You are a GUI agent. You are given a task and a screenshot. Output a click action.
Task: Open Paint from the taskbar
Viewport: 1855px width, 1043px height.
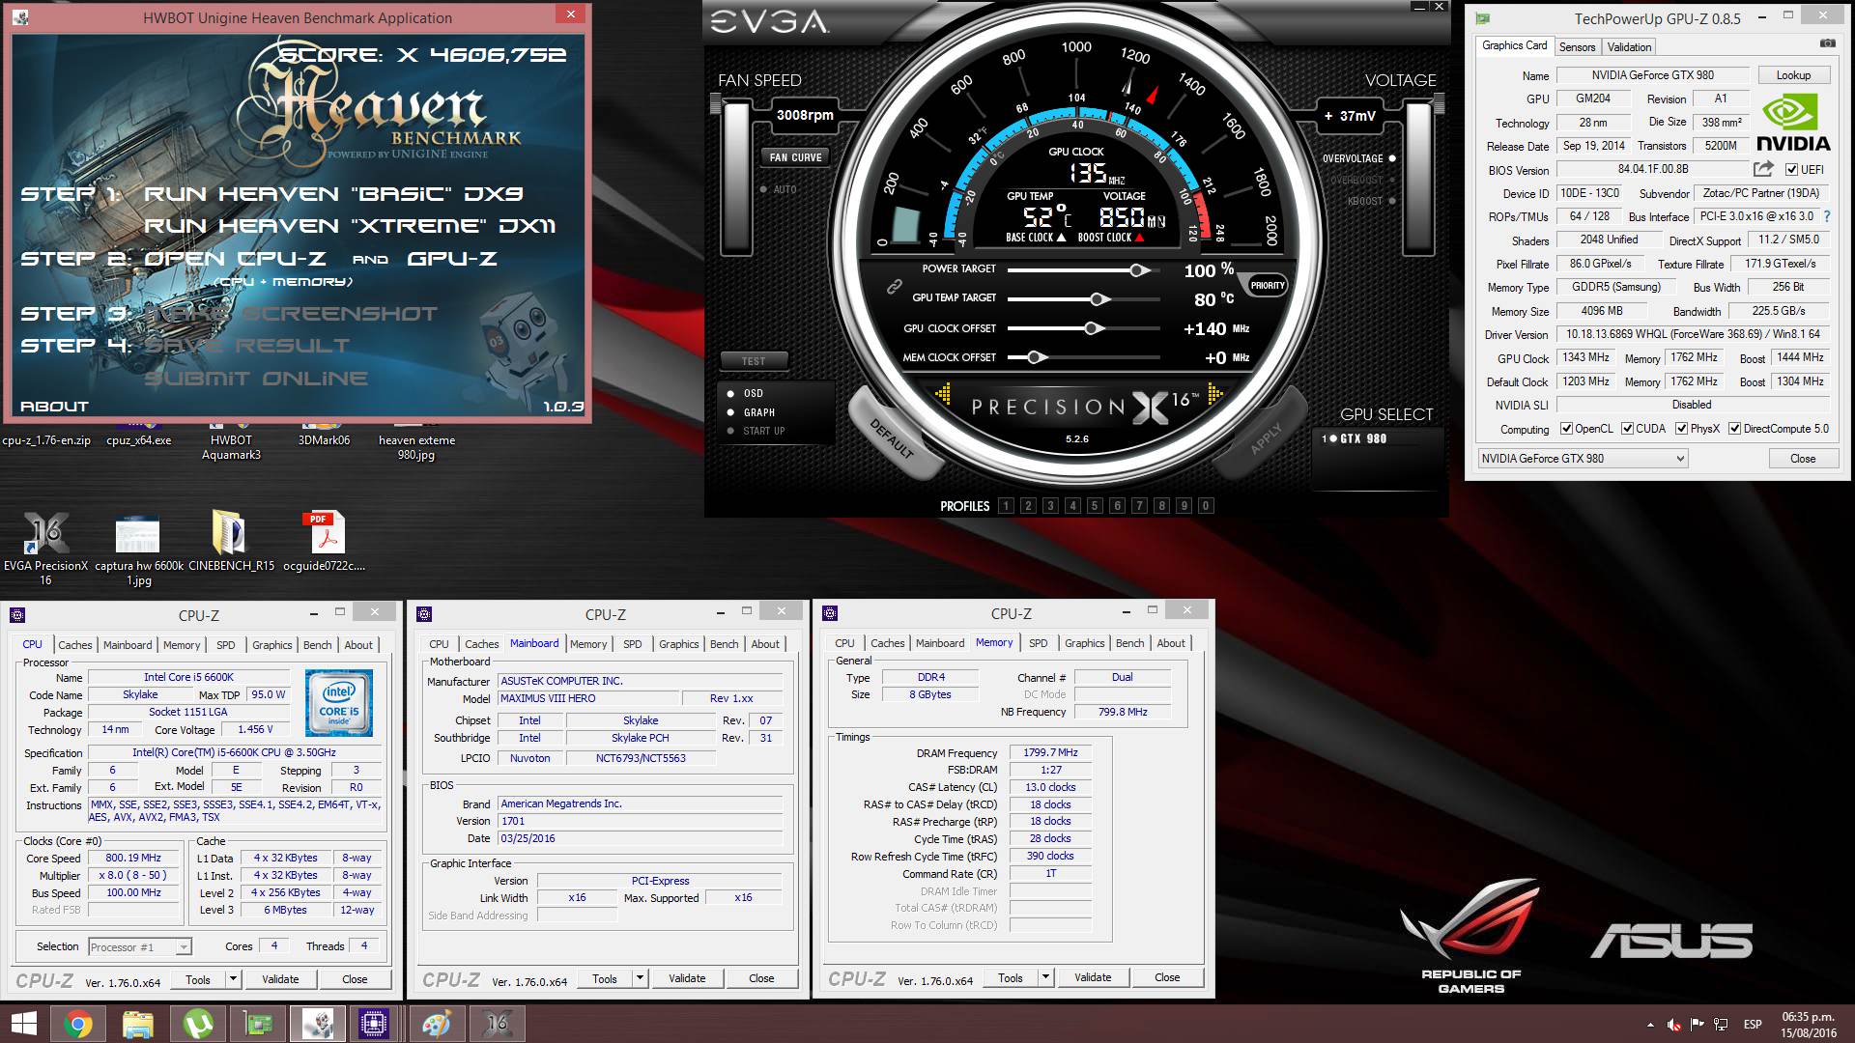point(437,1024)
